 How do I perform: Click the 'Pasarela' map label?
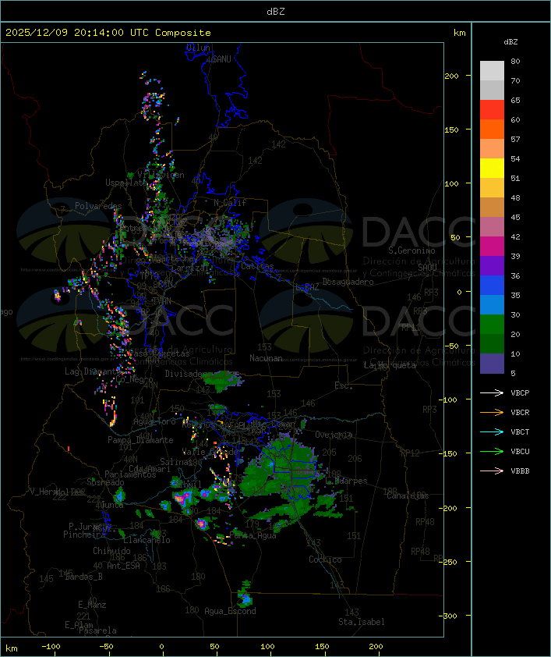97,630
